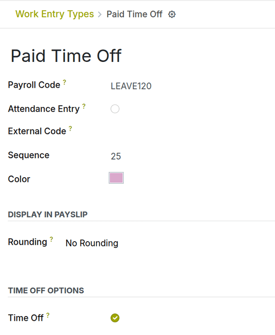Viewport: 275px width, 335px height.
Task: Open the pink Color swatch picker
Action: click(116, 178)
